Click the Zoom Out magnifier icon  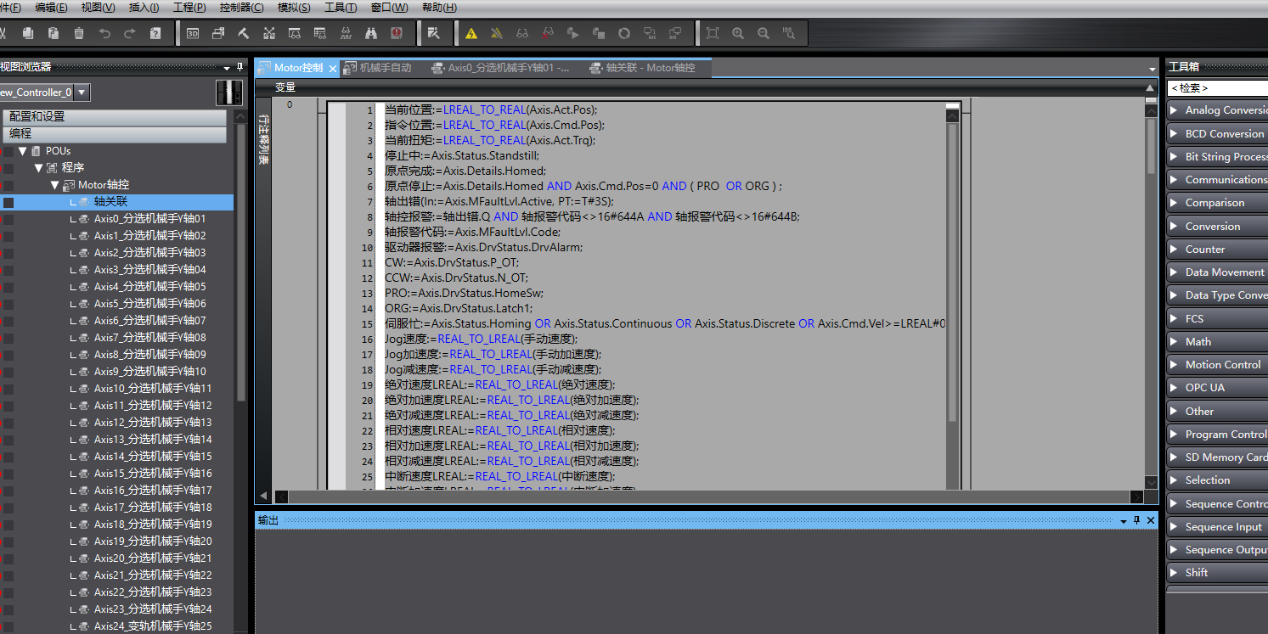(764, 33)
